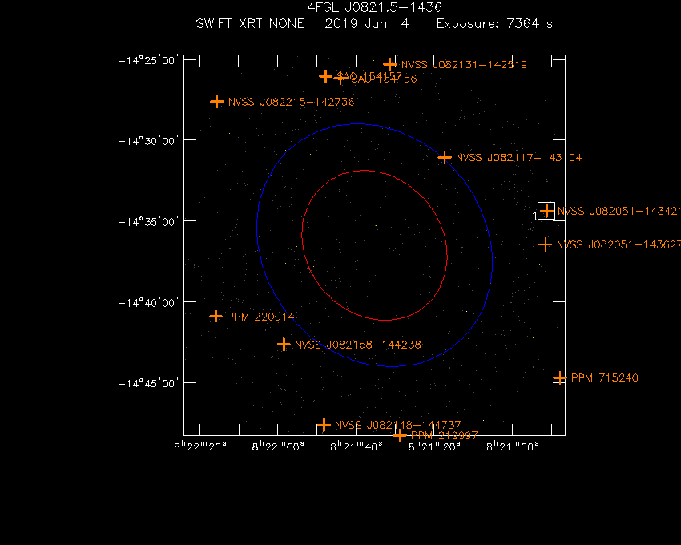The width and height of the screenshot is (681, 545).
Task: Click the declination label -14°30'00"
Action: pyautogui.click(x=149, y=141)
